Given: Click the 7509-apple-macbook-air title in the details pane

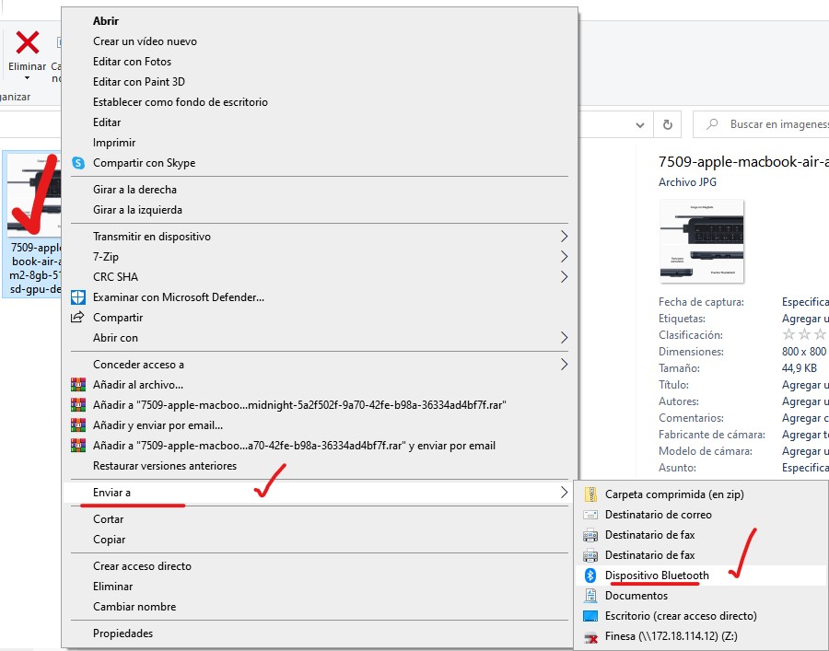Looking at the screenshot, I should tap(743, 162).
